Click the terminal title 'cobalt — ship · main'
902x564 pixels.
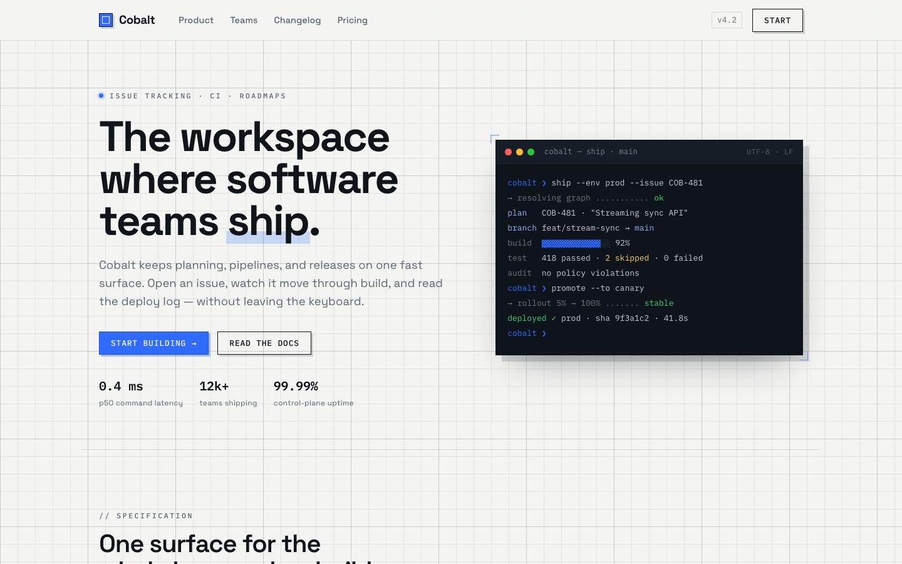pos(591,152)
